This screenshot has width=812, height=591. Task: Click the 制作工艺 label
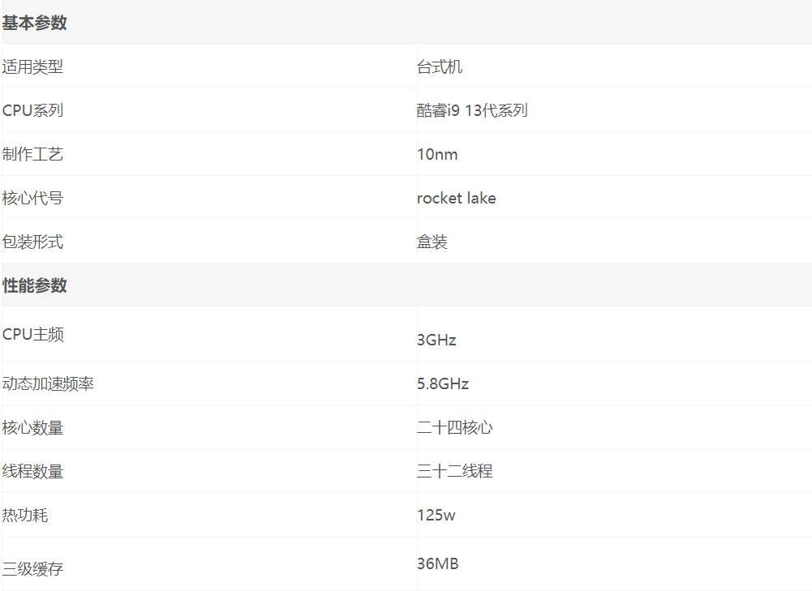[32, 154]
